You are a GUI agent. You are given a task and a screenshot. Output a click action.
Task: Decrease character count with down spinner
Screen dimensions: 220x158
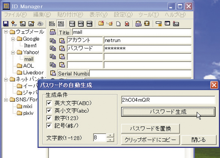point(110,140)
